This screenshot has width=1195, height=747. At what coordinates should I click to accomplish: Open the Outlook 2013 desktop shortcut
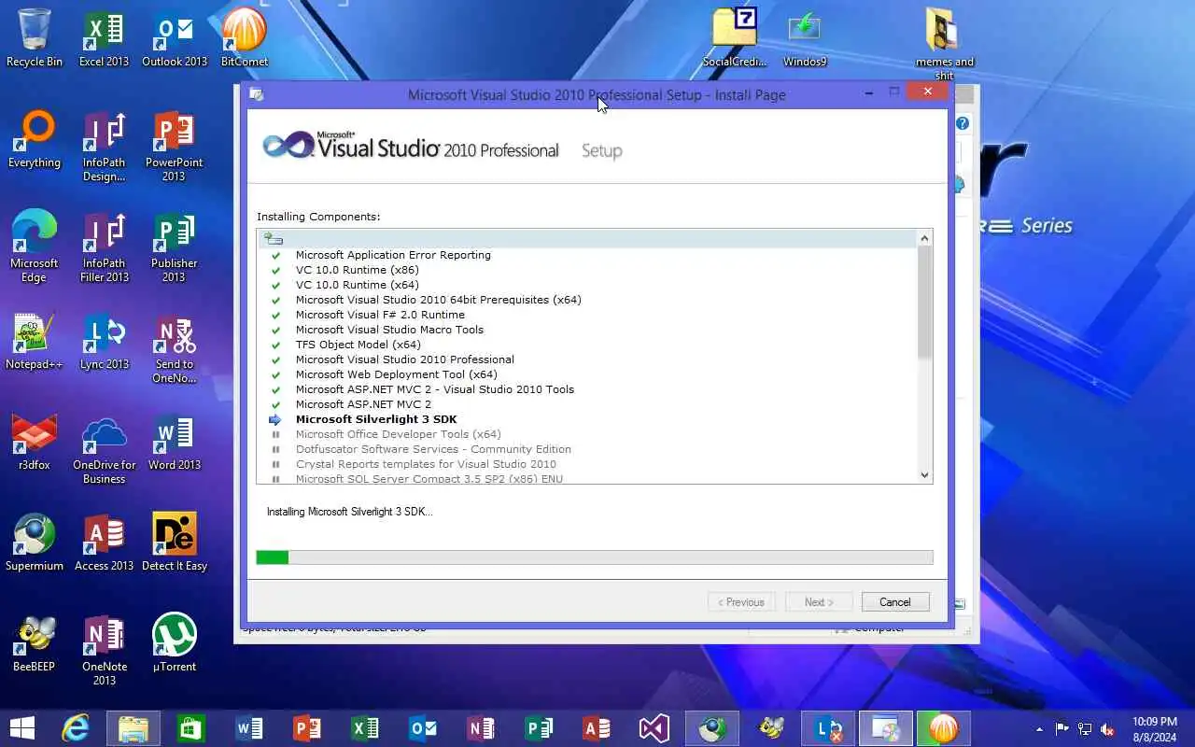click(x=175, y=38)
